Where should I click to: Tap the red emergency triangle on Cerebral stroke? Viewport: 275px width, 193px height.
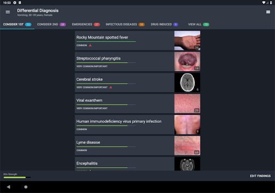coord(111,87)
